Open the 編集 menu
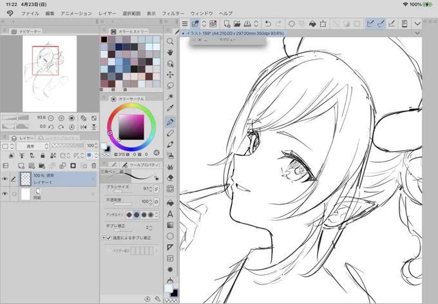 (50, 13)
